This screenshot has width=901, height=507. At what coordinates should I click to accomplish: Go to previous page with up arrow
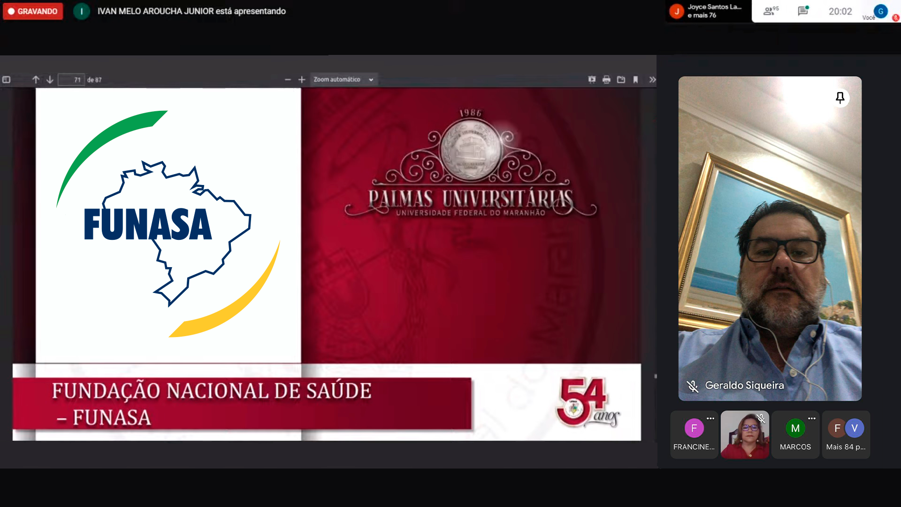pos(36,80)
